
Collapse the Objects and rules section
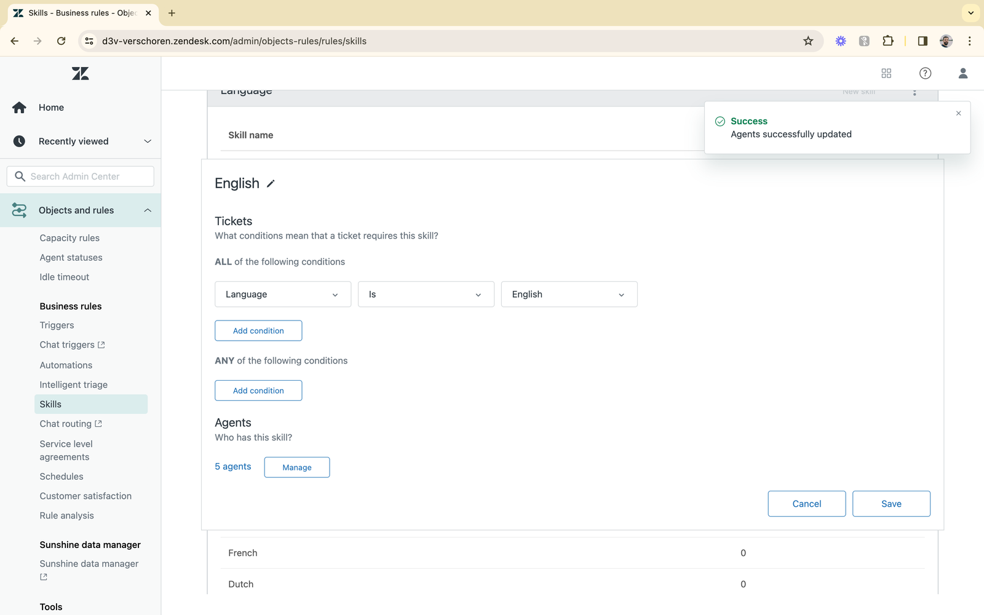[x=148, y=210]
